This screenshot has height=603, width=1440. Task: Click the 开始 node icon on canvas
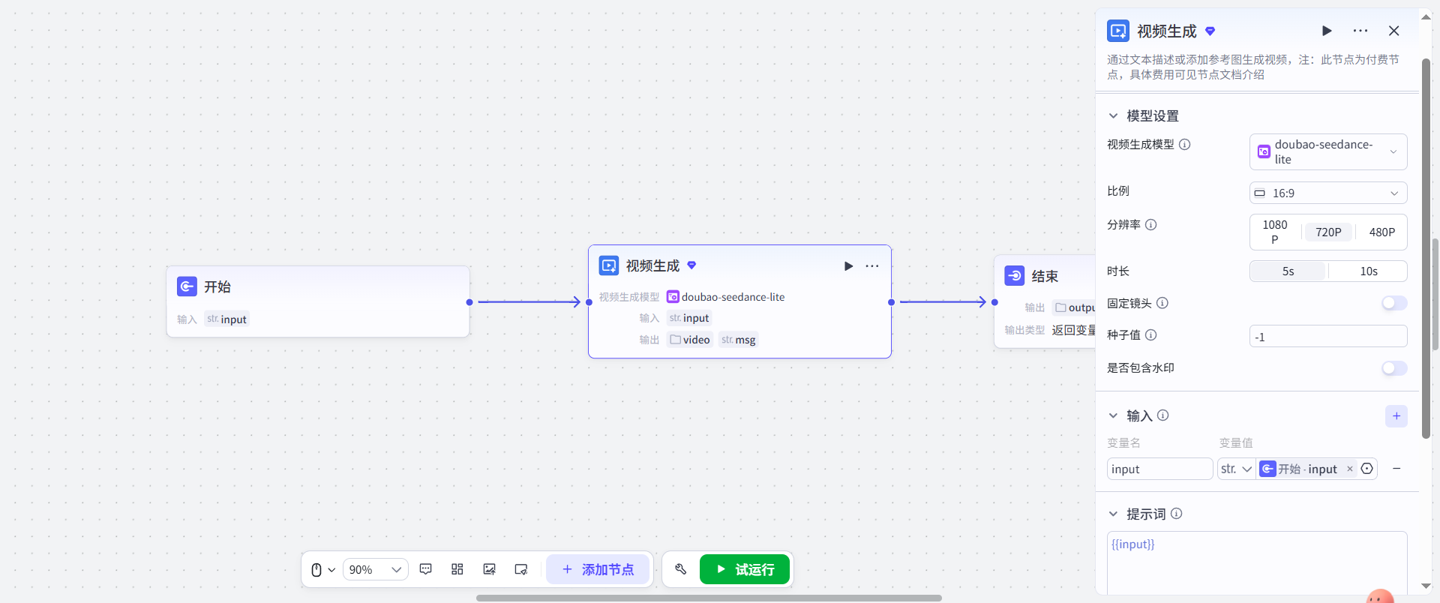tap(187, 286)
